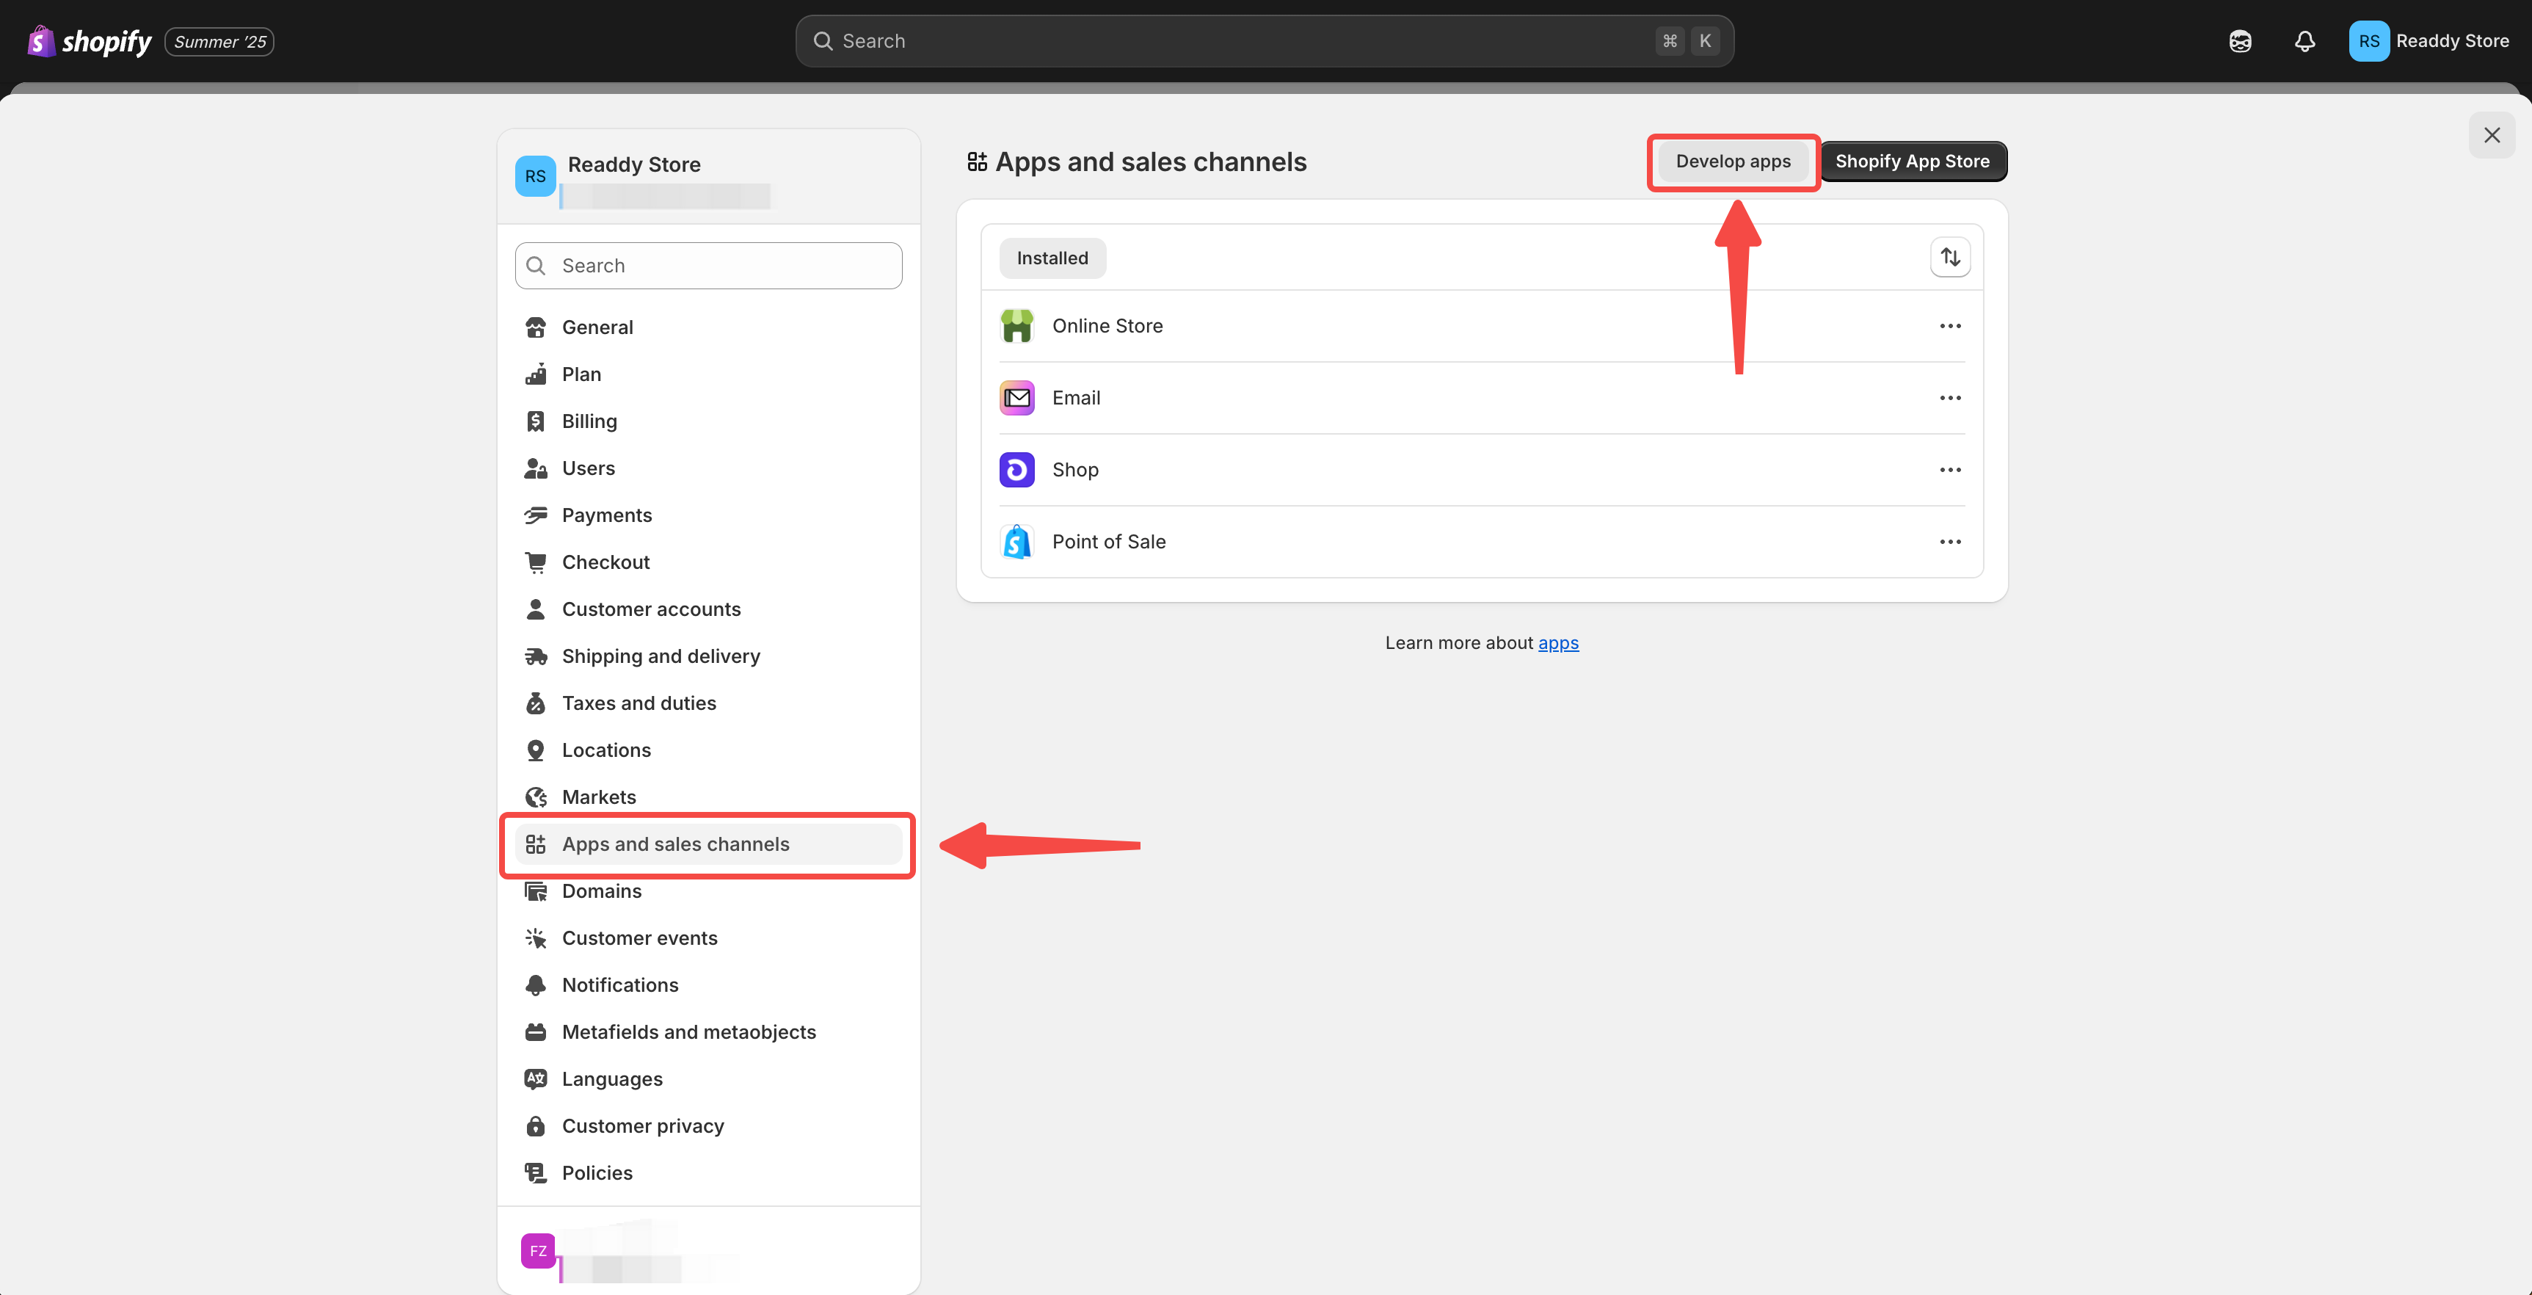The height and width of the screenshot is (1295, 2532).
Task: Open more options for Point of Sale
Action: tap(1950, 542)
